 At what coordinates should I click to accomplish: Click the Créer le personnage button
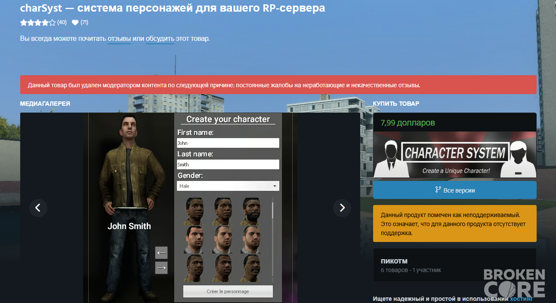pyautogui.click(x=228, y=291)
